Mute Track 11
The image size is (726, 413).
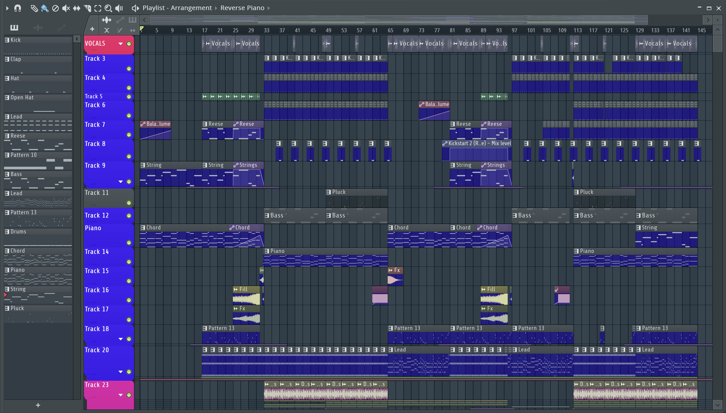[x=129, y=202]
